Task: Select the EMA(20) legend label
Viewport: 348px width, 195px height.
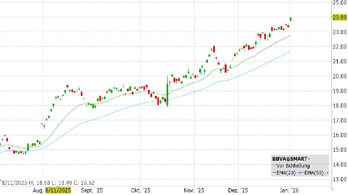Action: pyautogui.click(x=286, y=173)
